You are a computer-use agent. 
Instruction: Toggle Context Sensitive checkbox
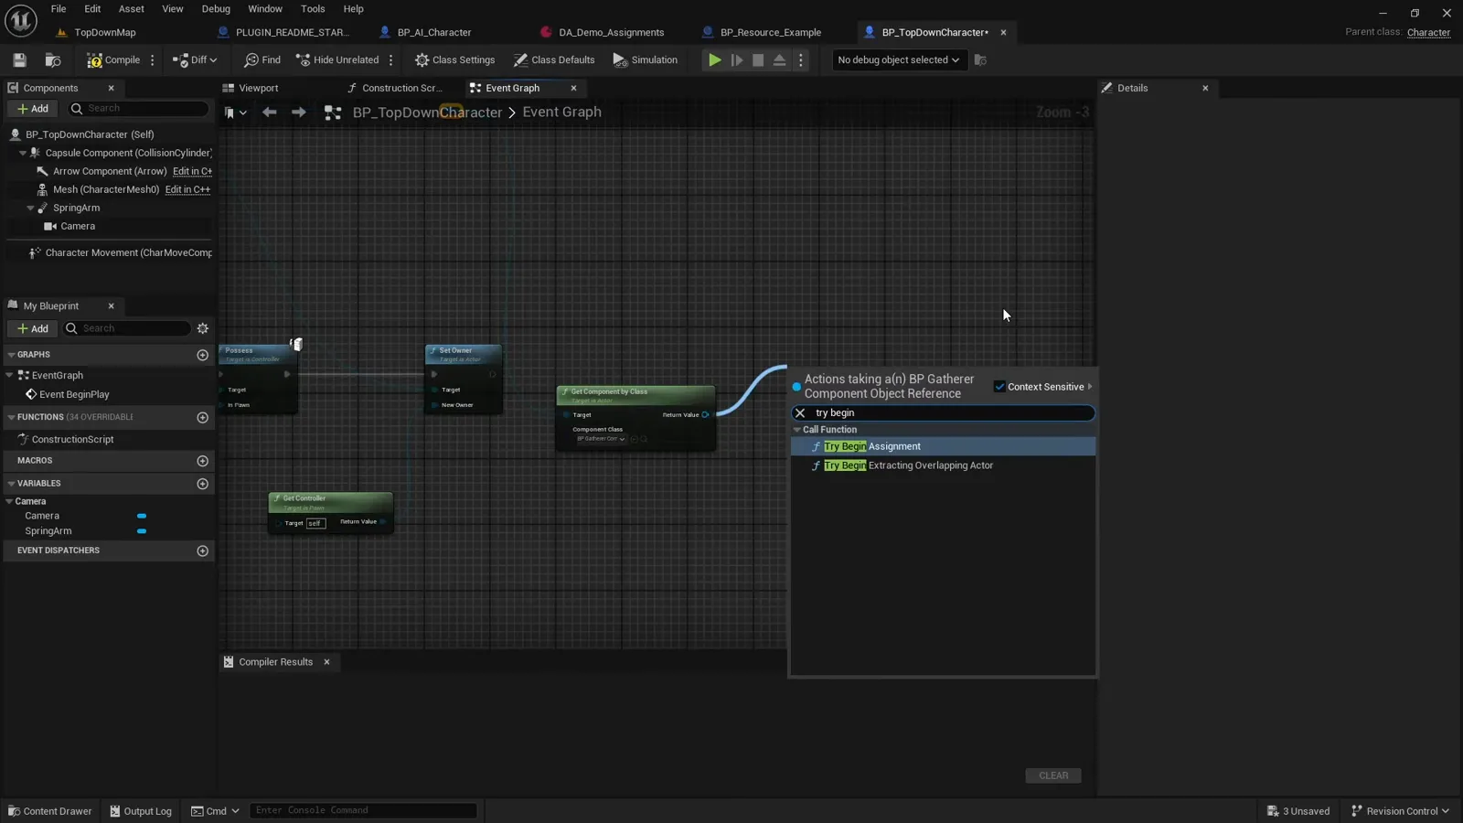pyautogui.click(x=999, y=387)
